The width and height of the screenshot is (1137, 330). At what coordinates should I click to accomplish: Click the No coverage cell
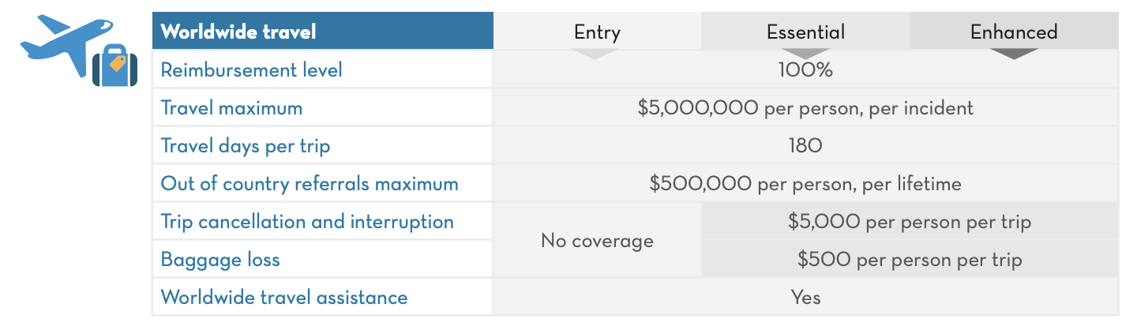(x=597, y=240)
